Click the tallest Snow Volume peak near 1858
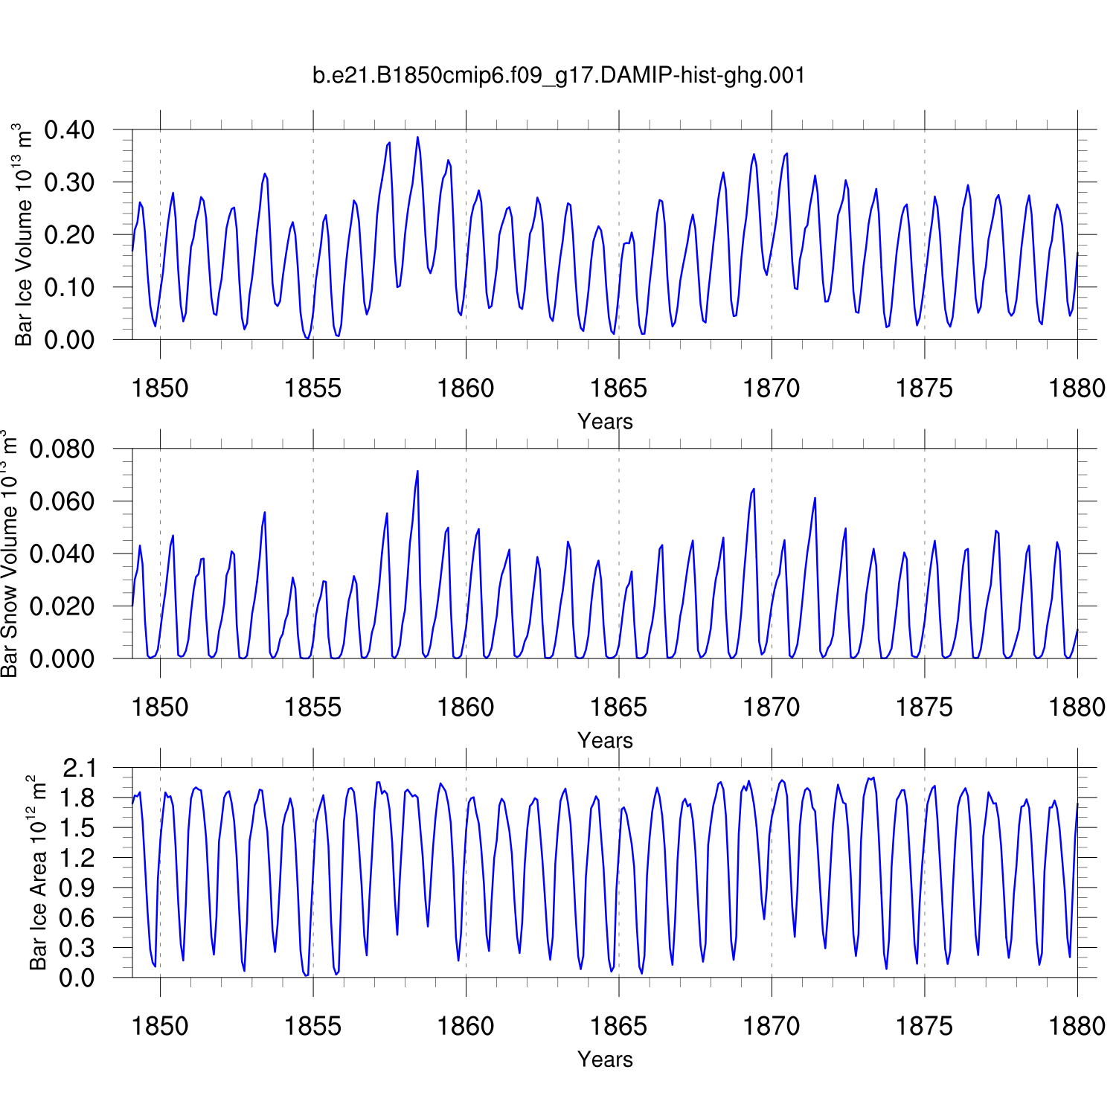The height and width of the screenshot is (1116, 1116). [x=417, y=472]
